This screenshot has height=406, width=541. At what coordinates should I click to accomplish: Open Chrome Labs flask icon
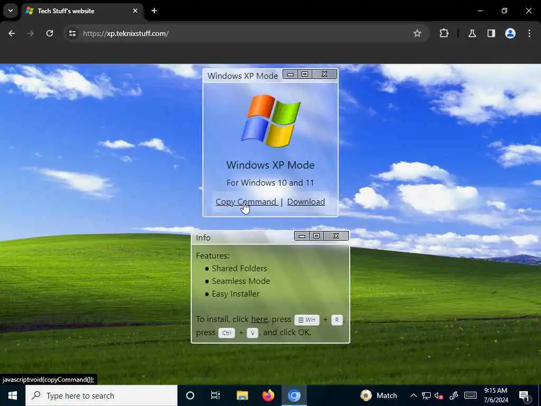(x=472, y=33)
